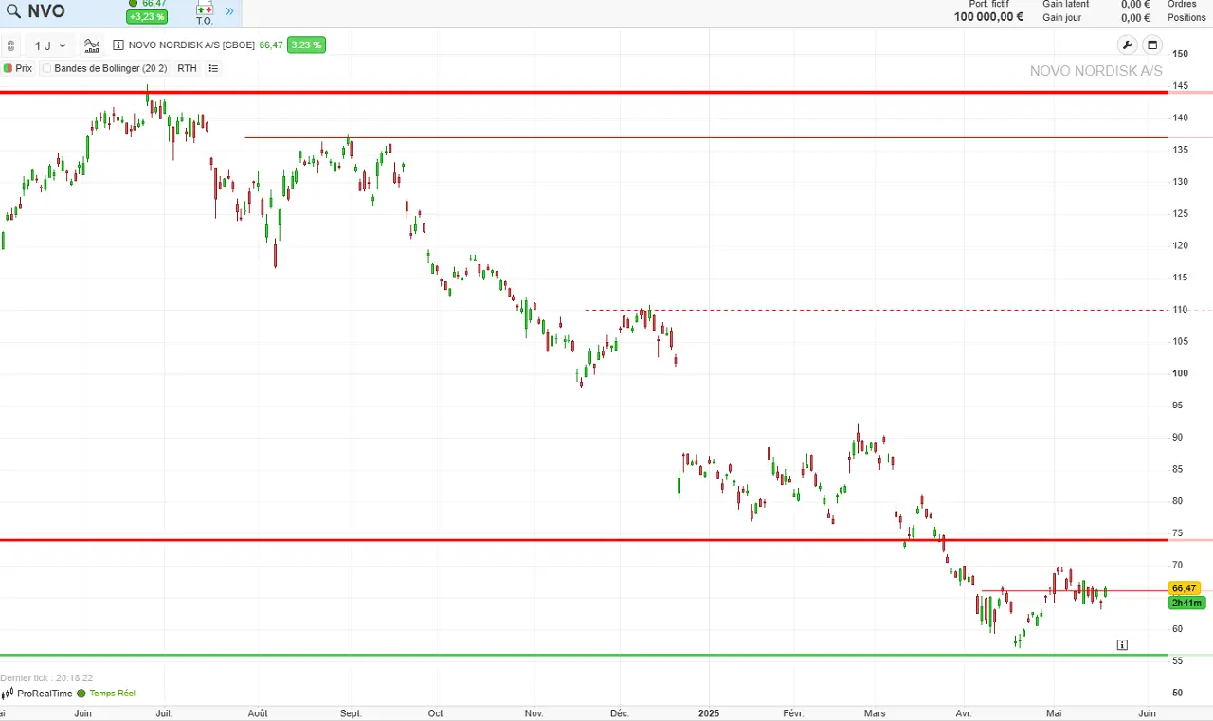1213x721 pixels.
Task: Select the dashed red line at 110
Action: (x=877, y=310)
